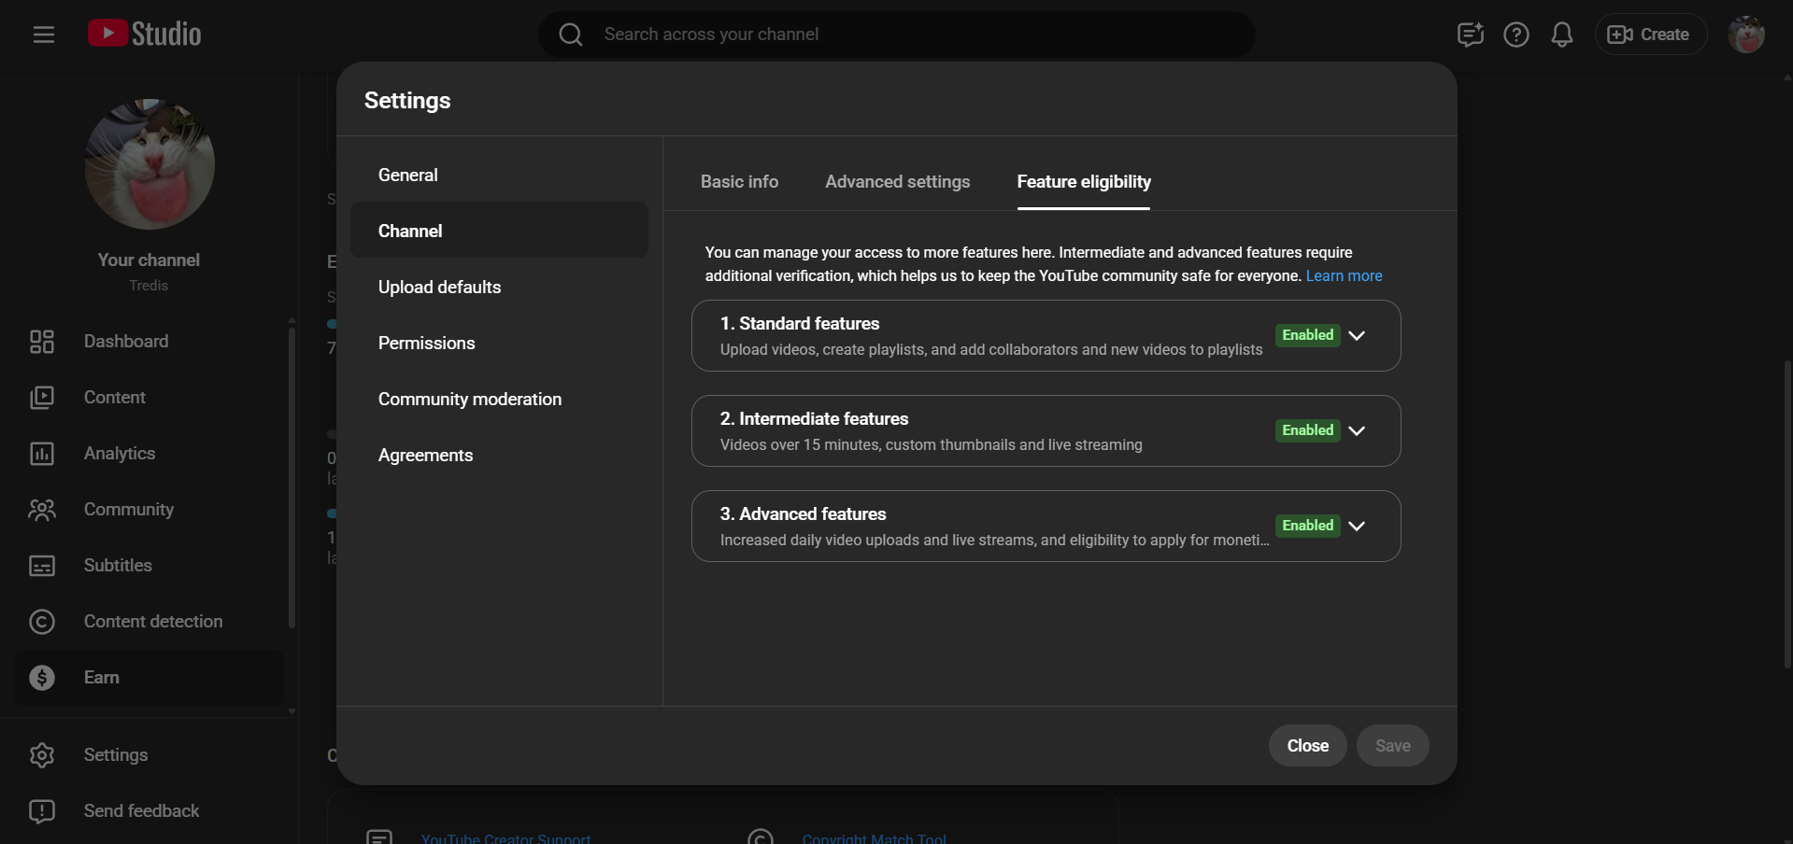
Task: Click the Subtitles icon in sidebar
Action: pyautogui.click(x=42, y=566)
